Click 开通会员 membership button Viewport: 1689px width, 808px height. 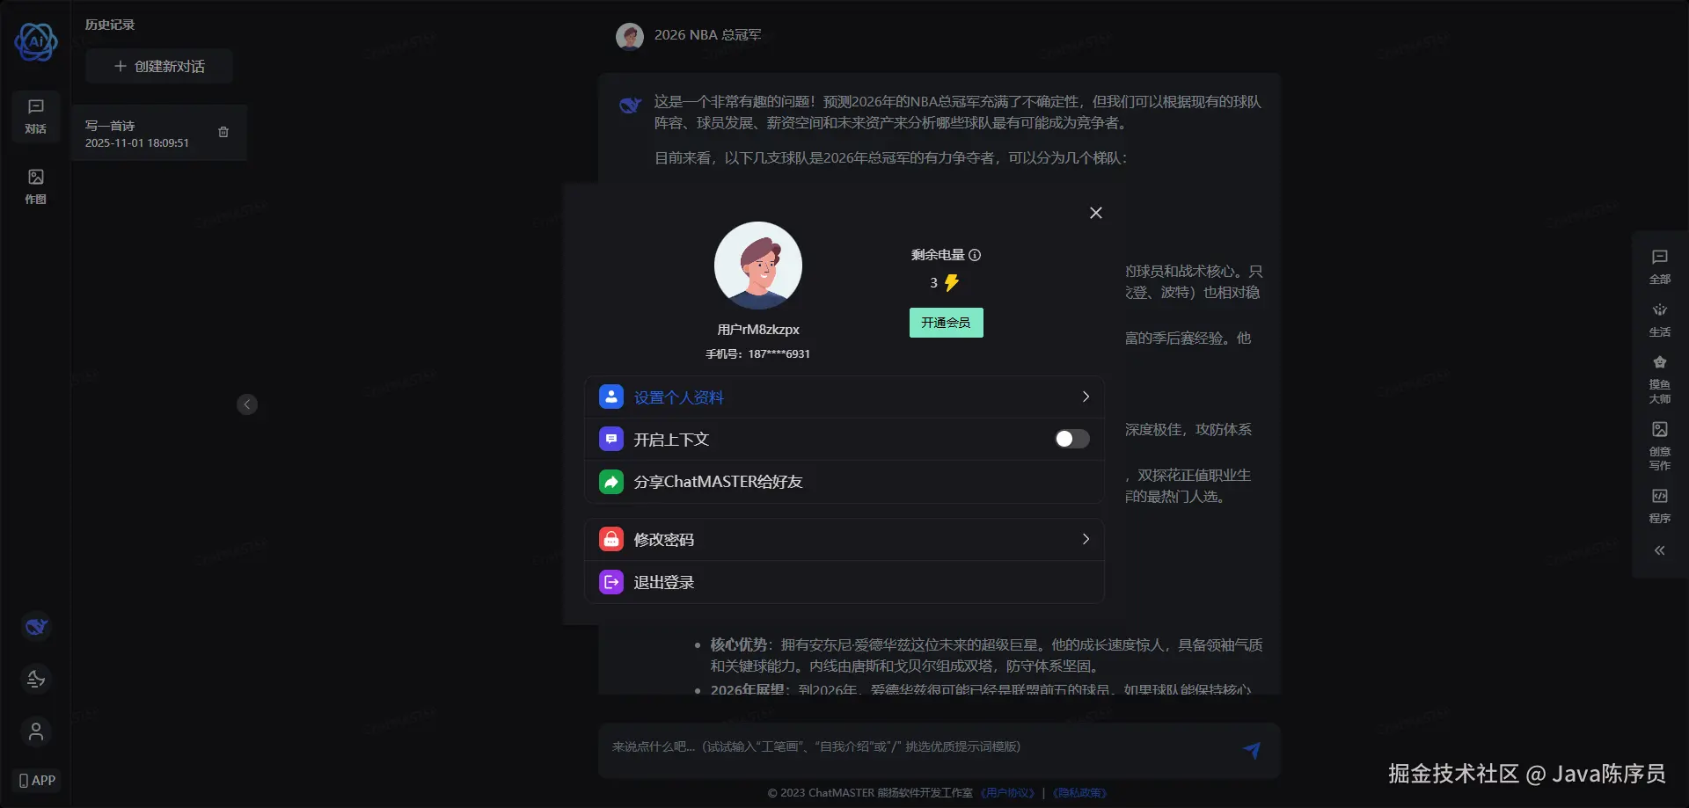[x=947, y=323]
